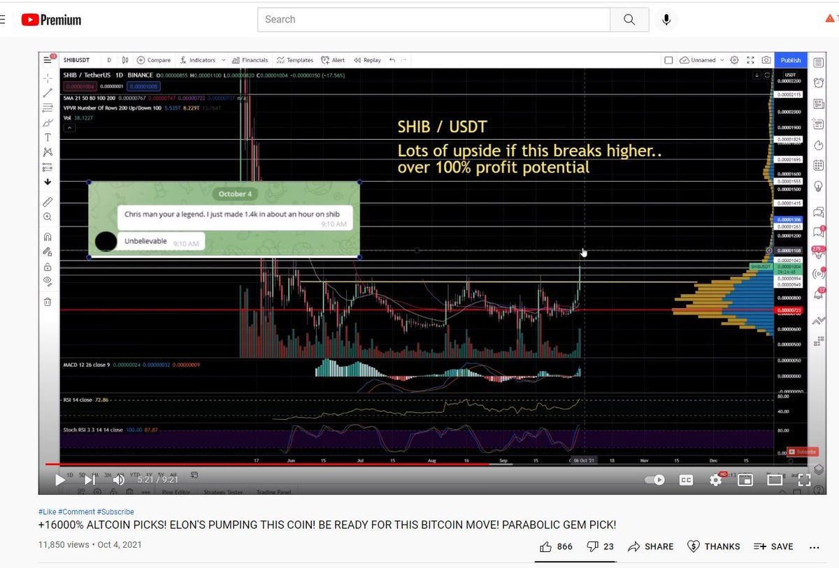Viewport: 839px width, 568px height.
Task: Start bar Replay mode
Action: coord(367,60)
